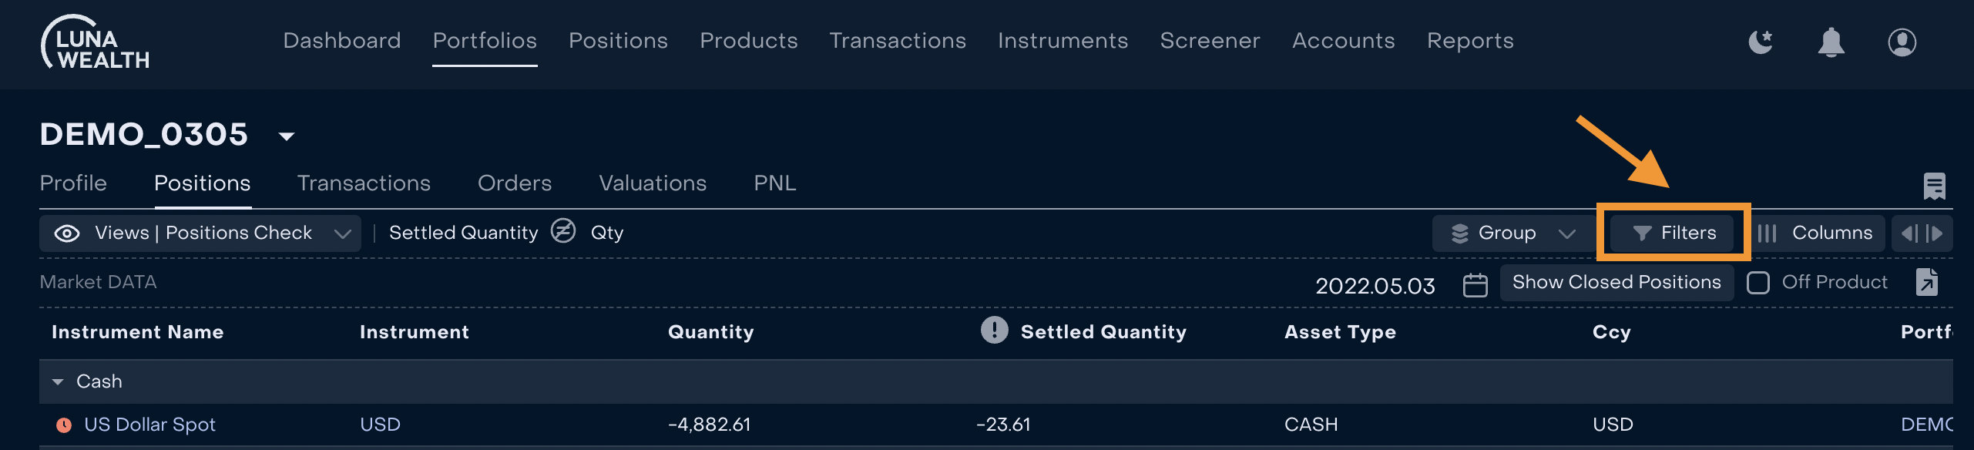Viewport: 1974px width, 450px height.
Task: Open the US Dollar Spot link
Action: tap(149, 425)
